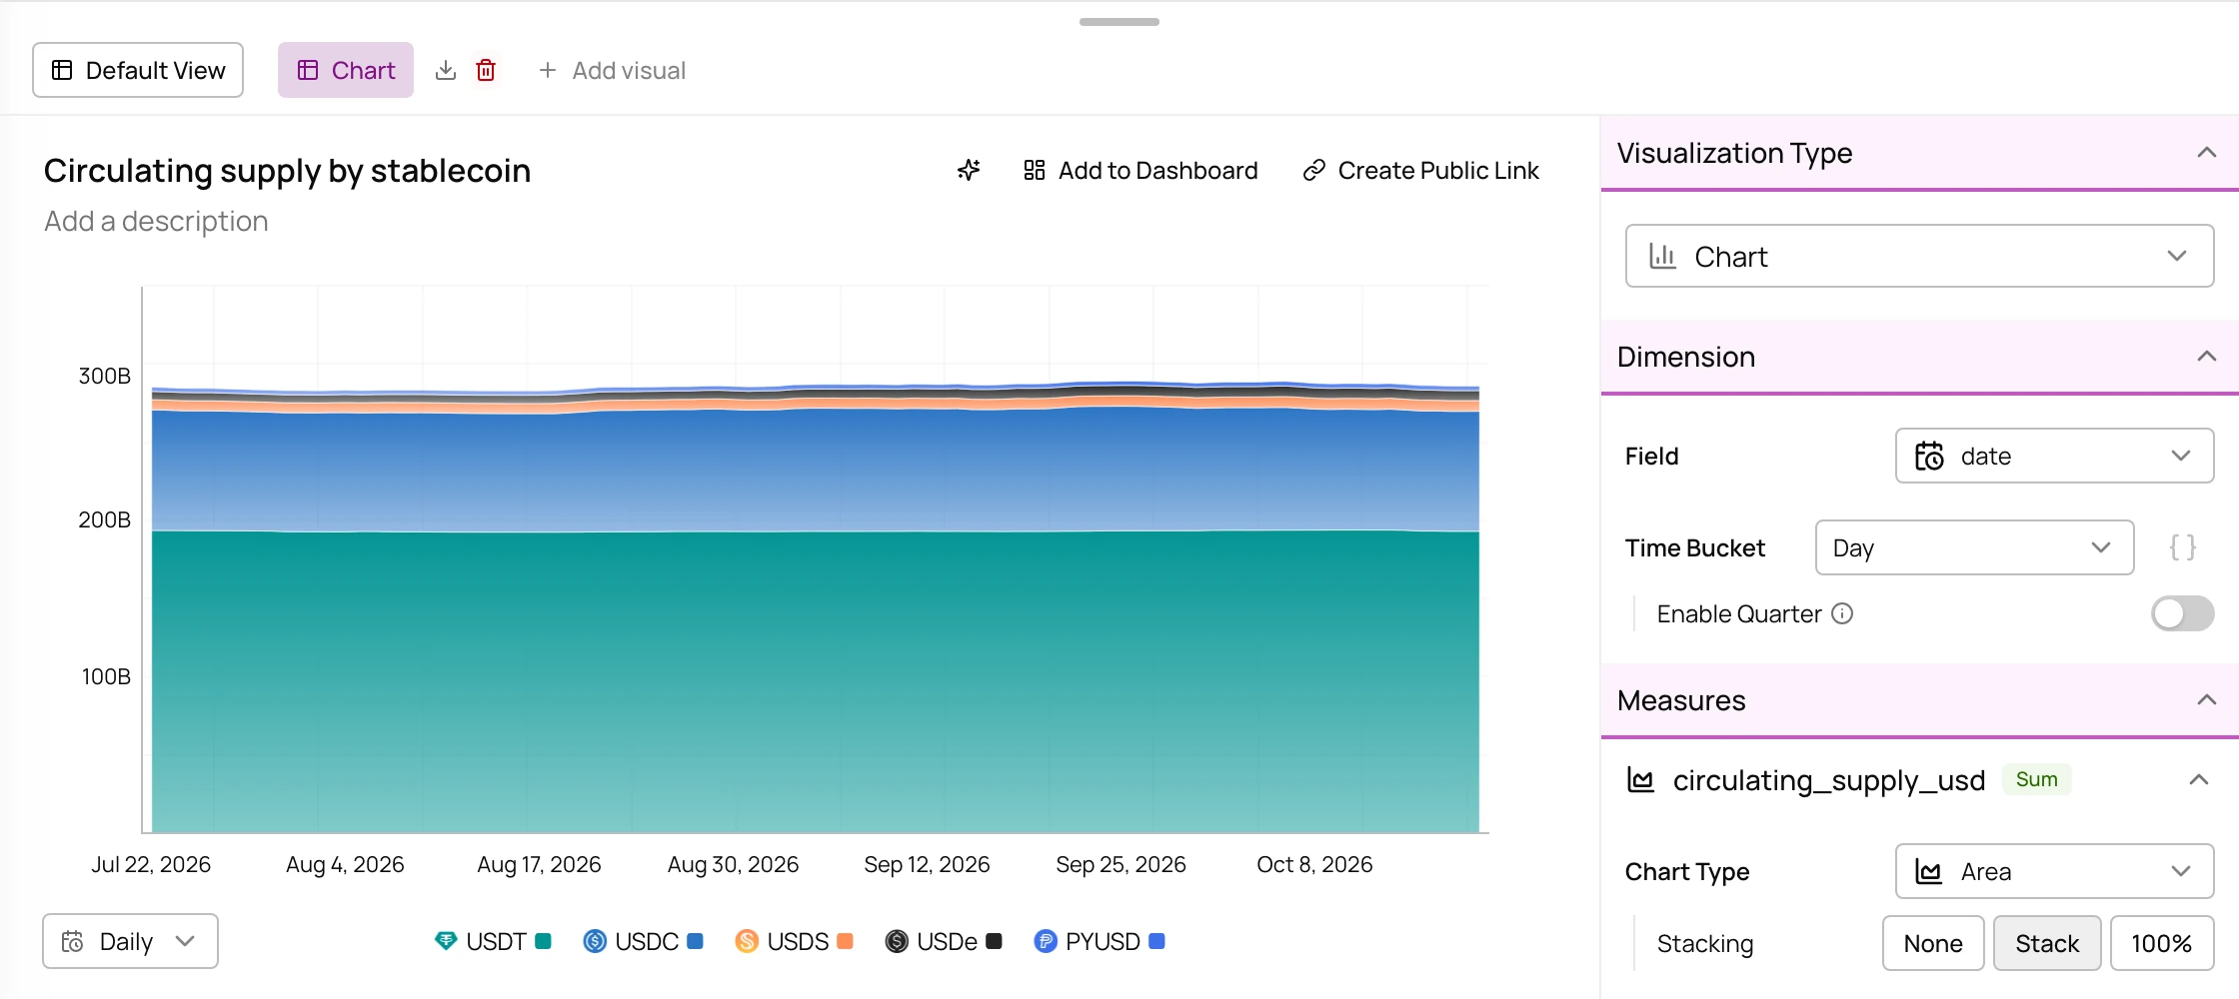Click the USDT teal color swatch
Viewport: 2239px width, 999px height.
[x=544, y=941]
